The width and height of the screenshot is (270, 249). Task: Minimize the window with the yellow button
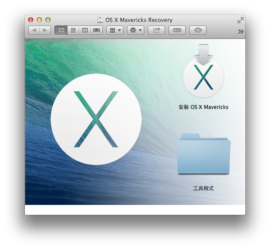[x=39, y=20]
